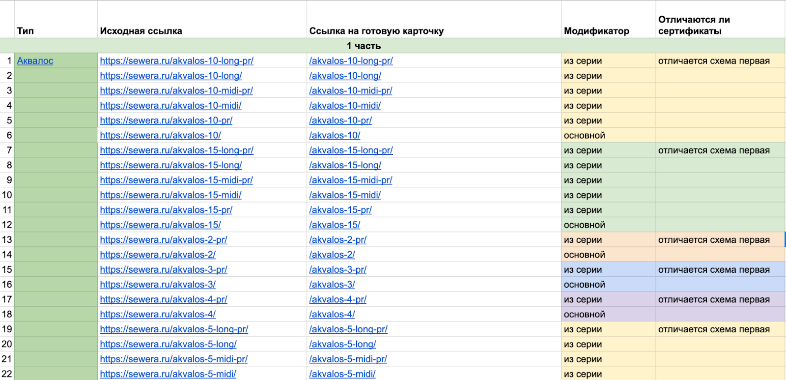Open link https://sewera.ru/akvalos-15-long-pr/
The image size is (786, 380).
tap(177, 150)
